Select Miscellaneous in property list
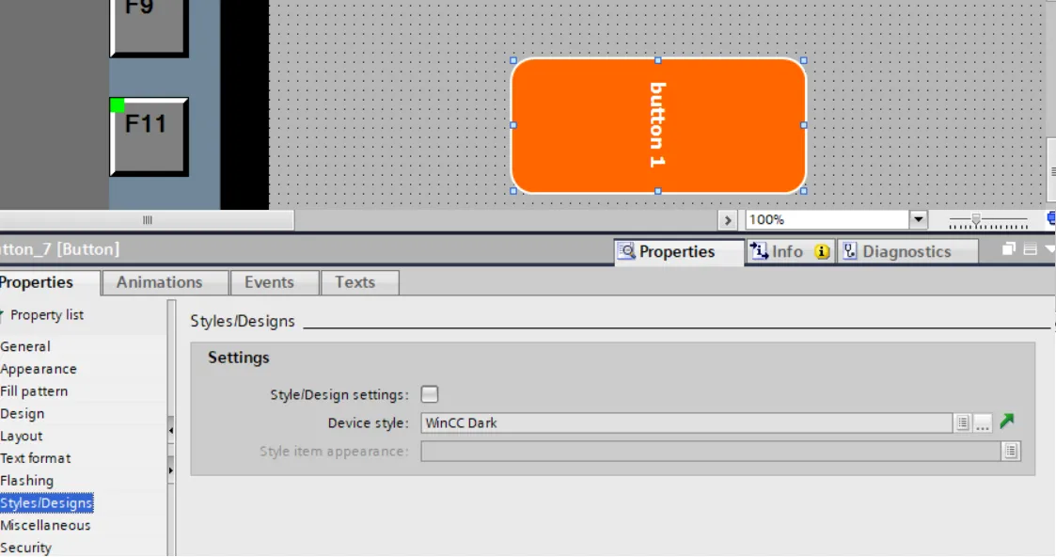The height and width of the screenshot is (557, 1056). [x=45, y=525]
